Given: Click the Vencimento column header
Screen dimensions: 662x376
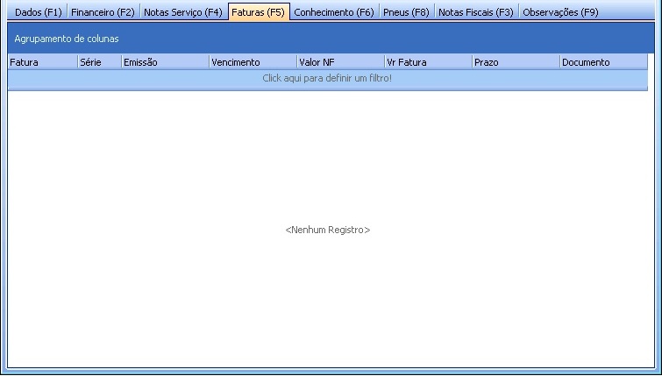Looking at the screenshot, I should pyautogui.click(x=253, y=62).
